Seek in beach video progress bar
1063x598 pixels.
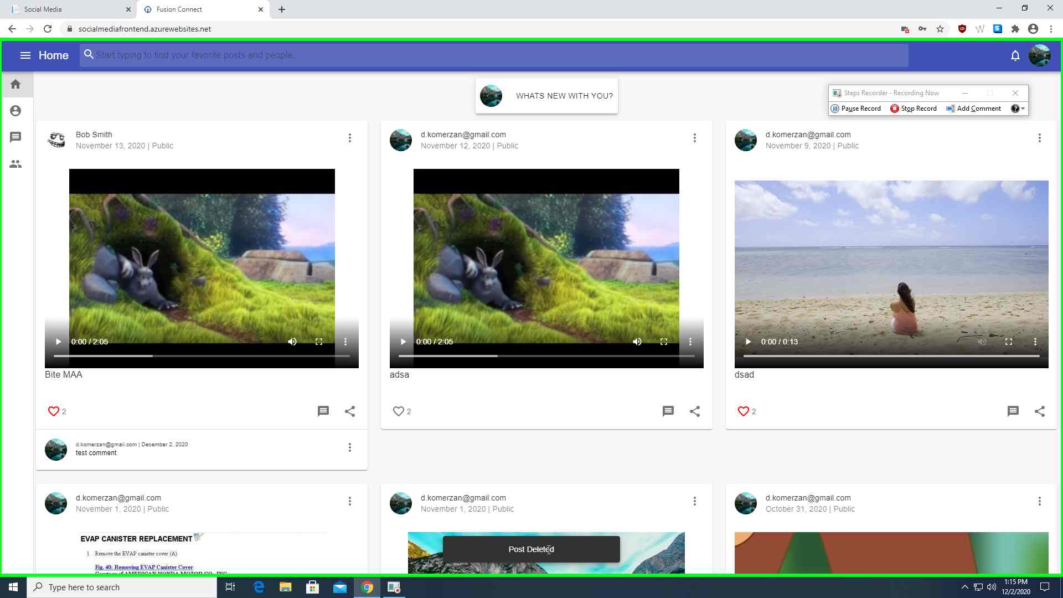[891, 356]
